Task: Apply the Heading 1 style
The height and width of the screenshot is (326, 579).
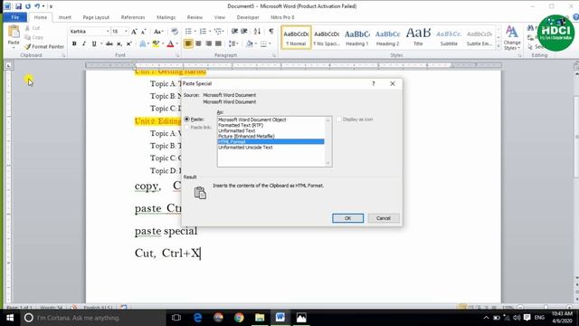Action: coord(357,37)
